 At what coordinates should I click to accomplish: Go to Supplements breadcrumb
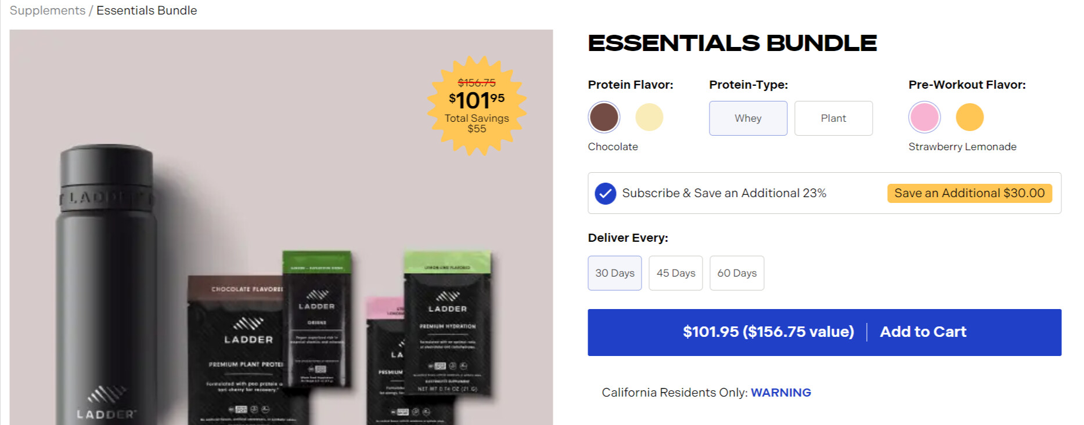tap(48, 10)
